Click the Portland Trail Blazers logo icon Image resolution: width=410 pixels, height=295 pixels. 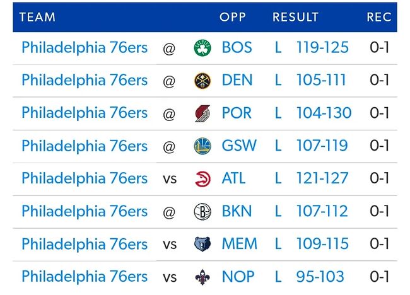pyautogui.click(x=202, y=113)
